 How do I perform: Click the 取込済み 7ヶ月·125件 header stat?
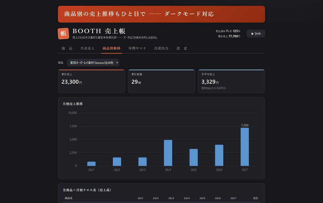pos(228,31)
